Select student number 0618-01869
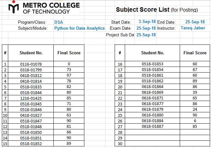Viewport: 211px width, 148px height. click(153, 92)
